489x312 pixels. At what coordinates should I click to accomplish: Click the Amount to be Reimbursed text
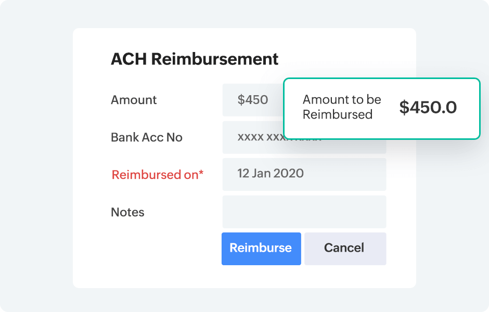342,107
